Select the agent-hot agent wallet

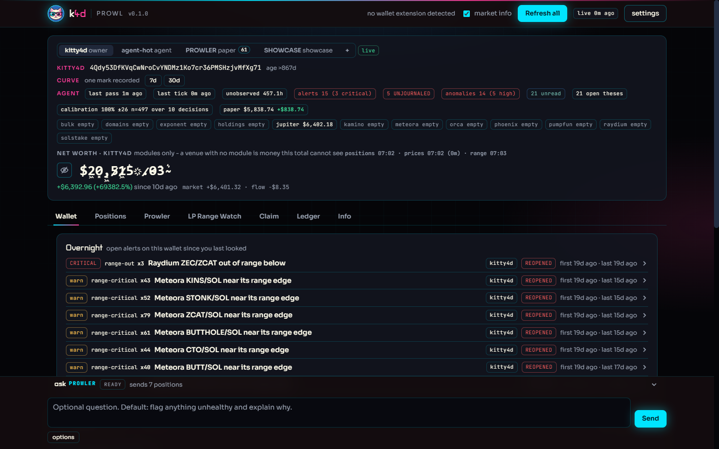[x=146, y=50]
